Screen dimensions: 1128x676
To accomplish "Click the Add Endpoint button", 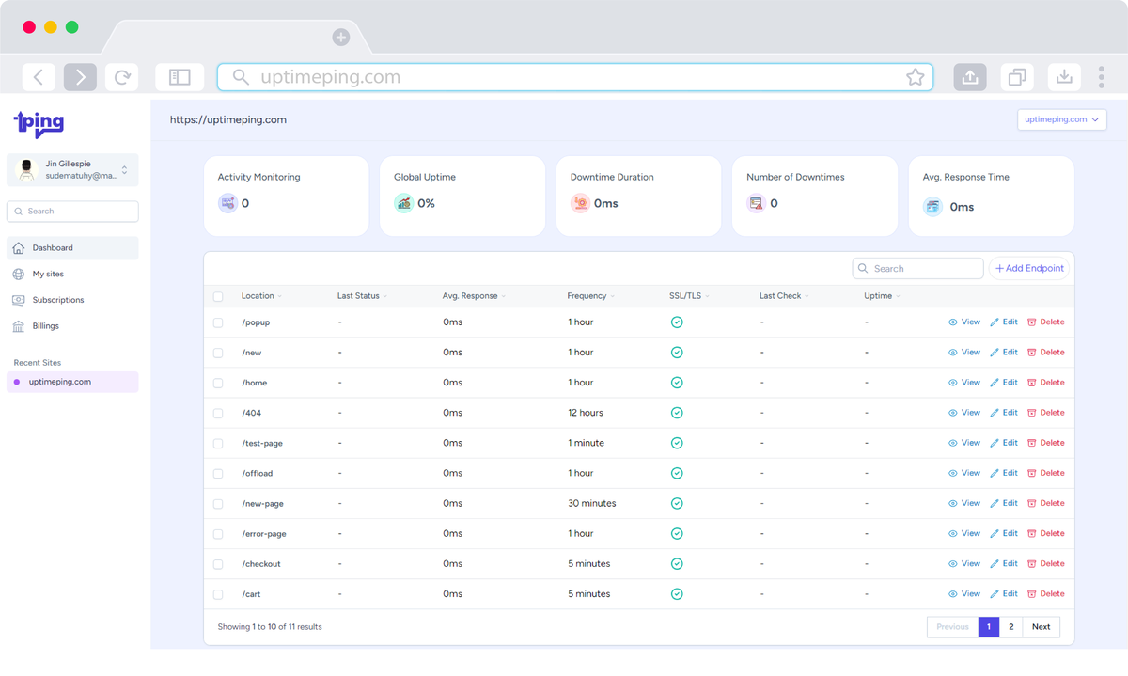I will pos(1029,269).
